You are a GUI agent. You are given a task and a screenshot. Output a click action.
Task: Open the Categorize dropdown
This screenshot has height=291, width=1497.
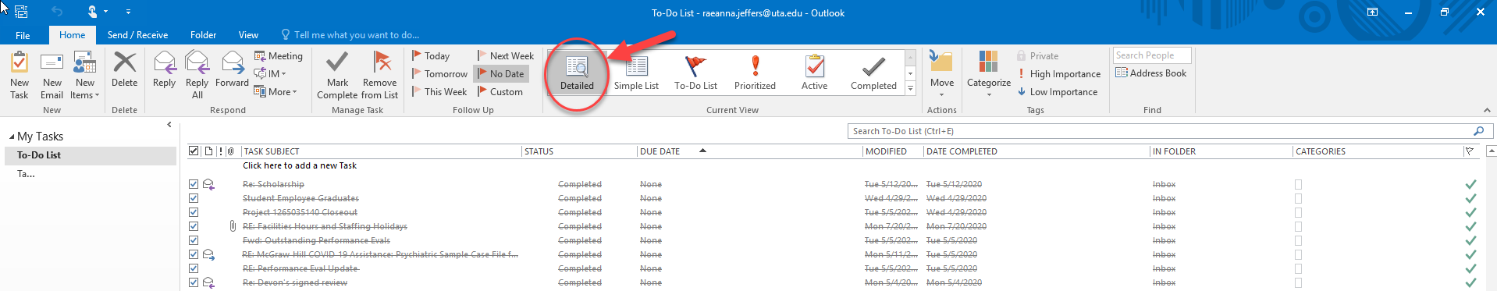[989, 74]
